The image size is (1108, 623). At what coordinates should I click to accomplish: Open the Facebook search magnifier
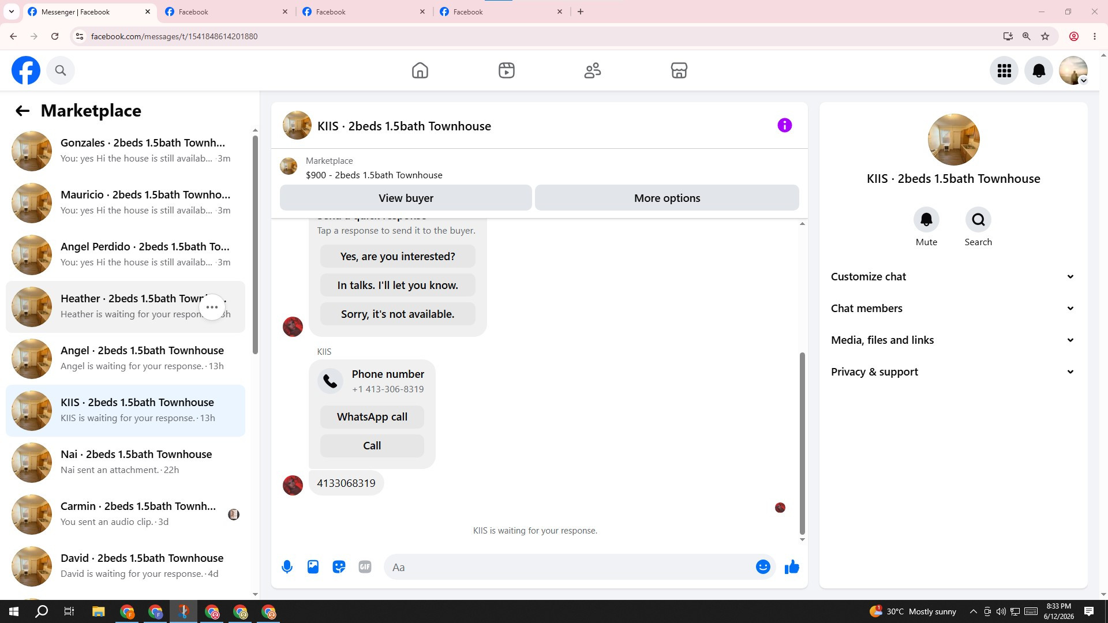(61, 70)
